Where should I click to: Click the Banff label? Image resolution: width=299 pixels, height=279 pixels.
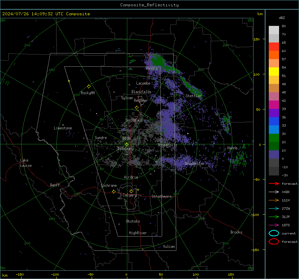pyautogui.click(x=55, y=185)
